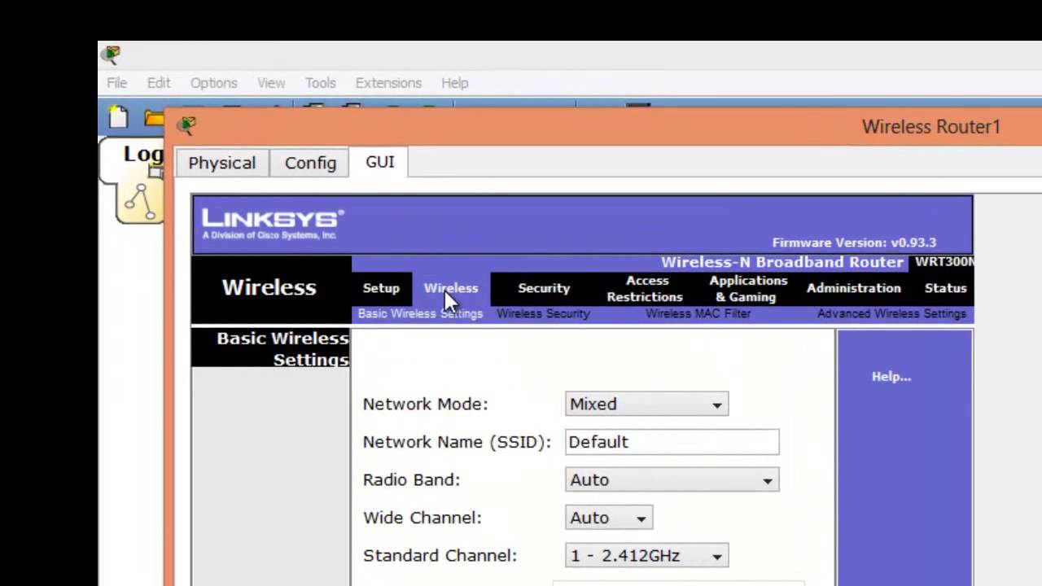The image size is (1042, 586).
Task: Open the Security section tab
Action: pos(544,288)
